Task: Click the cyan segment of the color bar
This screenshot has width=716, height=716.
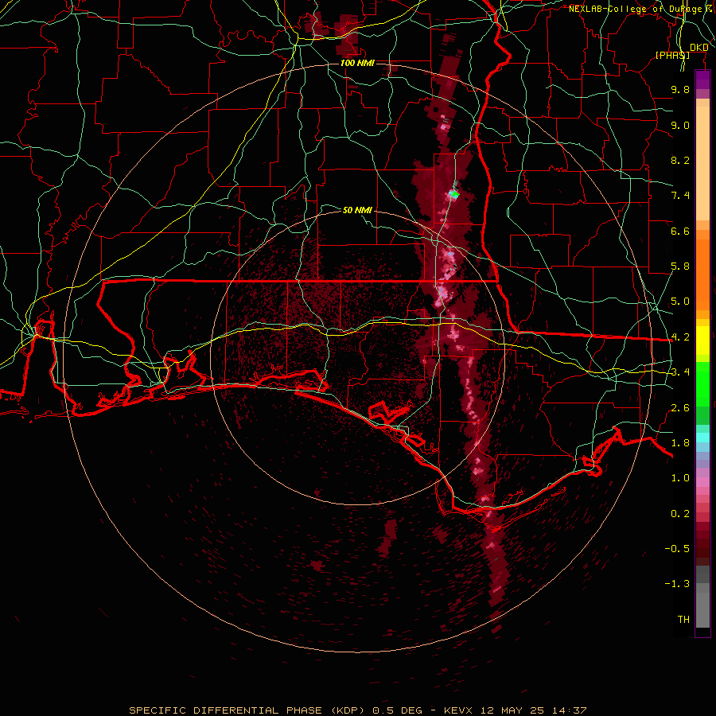Action: [x=702, y=438]
